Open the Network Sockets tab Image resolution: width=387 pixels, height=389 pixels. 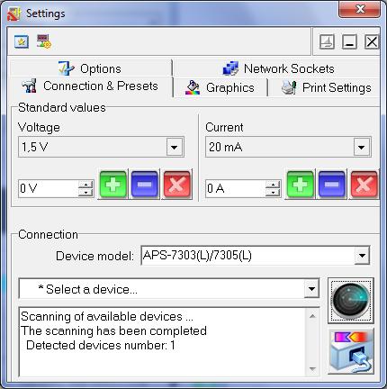(278, 68)
